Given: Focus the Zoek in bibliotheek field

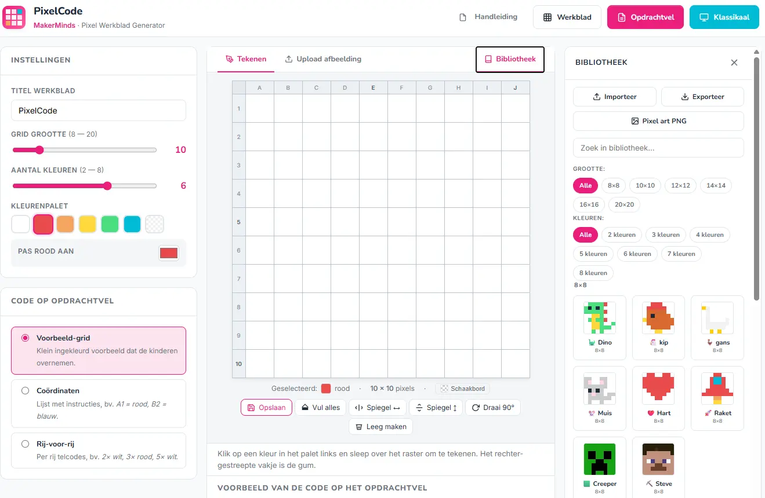Looking at the screenshot, I should 658,148.
